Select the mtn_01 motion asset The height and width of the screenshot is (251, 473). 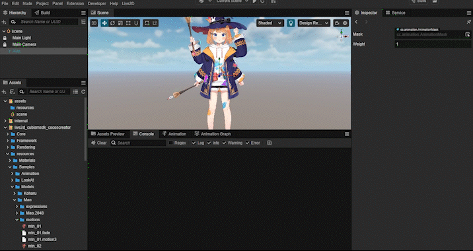click(x=34, y=227)
